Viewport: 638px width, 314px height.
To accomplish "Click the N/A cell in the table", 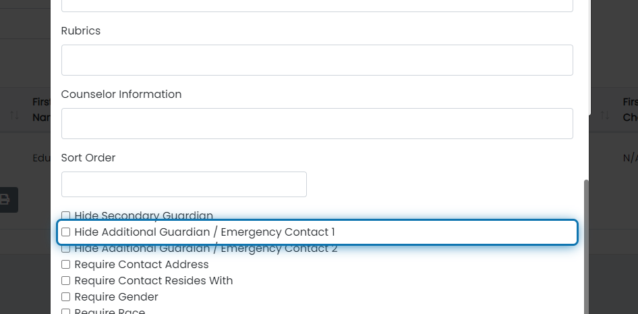I will (x=631, y=158).
